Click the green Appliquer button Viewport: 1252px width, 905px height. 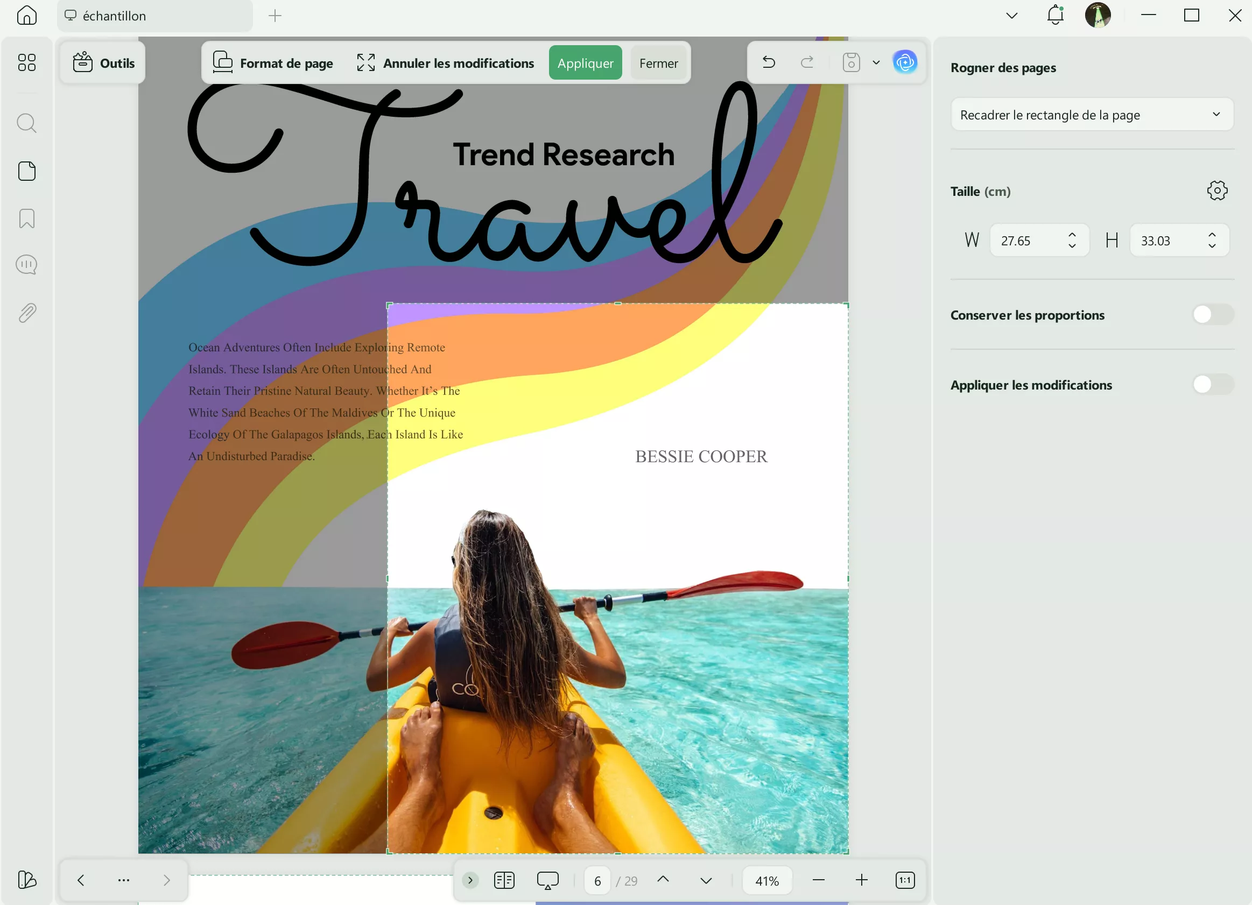(585, 63)
